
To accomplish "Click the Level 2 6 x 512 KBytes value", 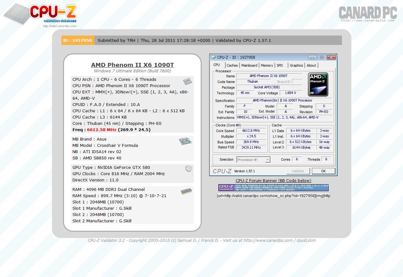I will click(x=301, y=142).
